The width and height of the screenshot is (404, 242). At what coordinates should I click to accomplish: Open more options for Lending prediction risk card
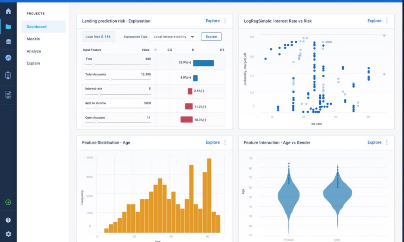pos(225,21)
